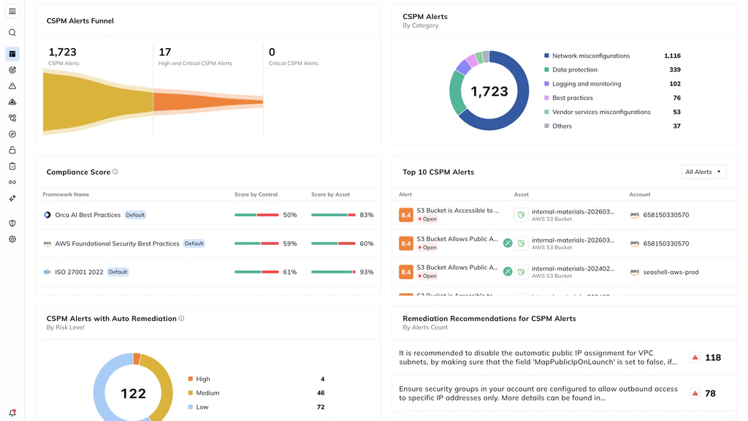The height and width of the screenshot is (421, 748).
Task: Open the clipboard compliance icon in sidebar
Action: pyautogui.click(x=12, y=166)
